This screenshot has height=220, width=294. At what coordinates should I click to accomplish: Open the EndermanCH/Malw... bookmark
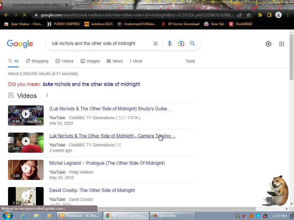[x=137, y=24]
